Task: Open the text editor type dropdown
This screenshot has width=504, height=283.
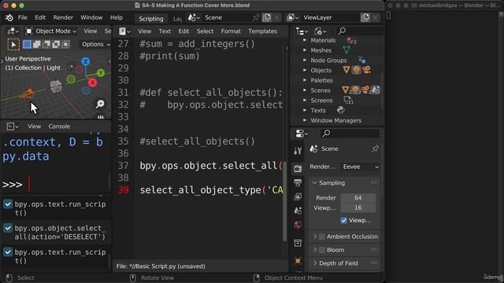Action: tap(124, 31)
